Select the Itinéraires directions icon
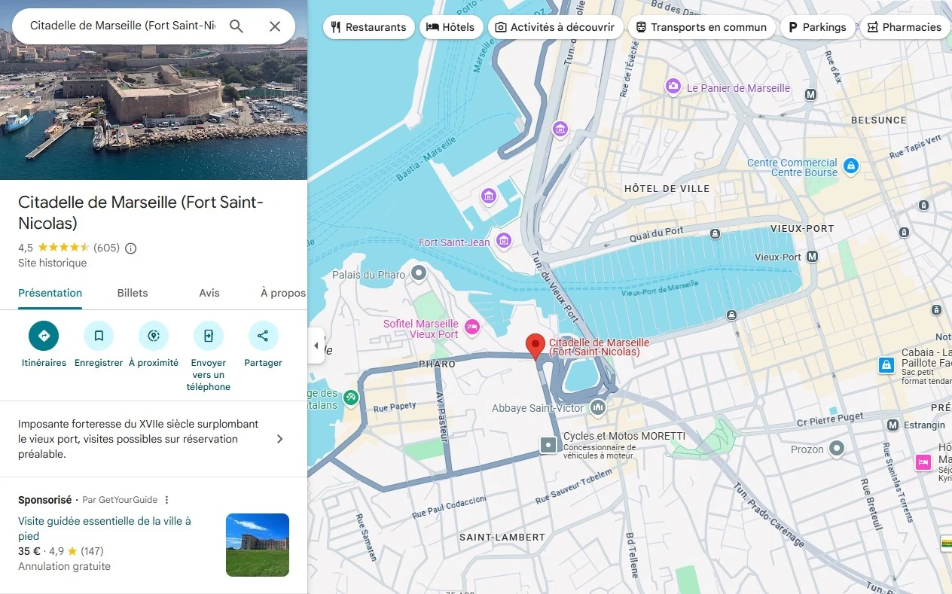Screen dimensions: 952x594 (x=44, y=336)
